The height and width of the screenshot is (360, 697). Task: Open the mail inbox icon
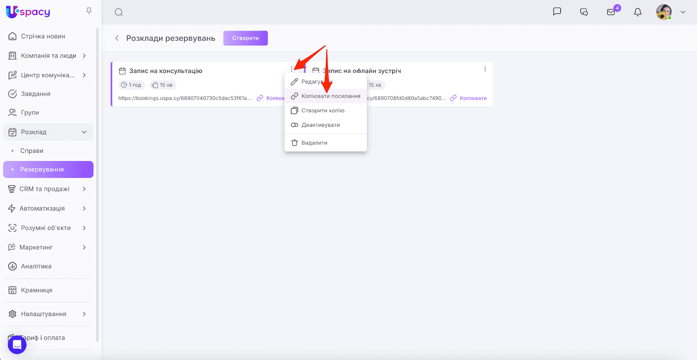coord(611,12)
